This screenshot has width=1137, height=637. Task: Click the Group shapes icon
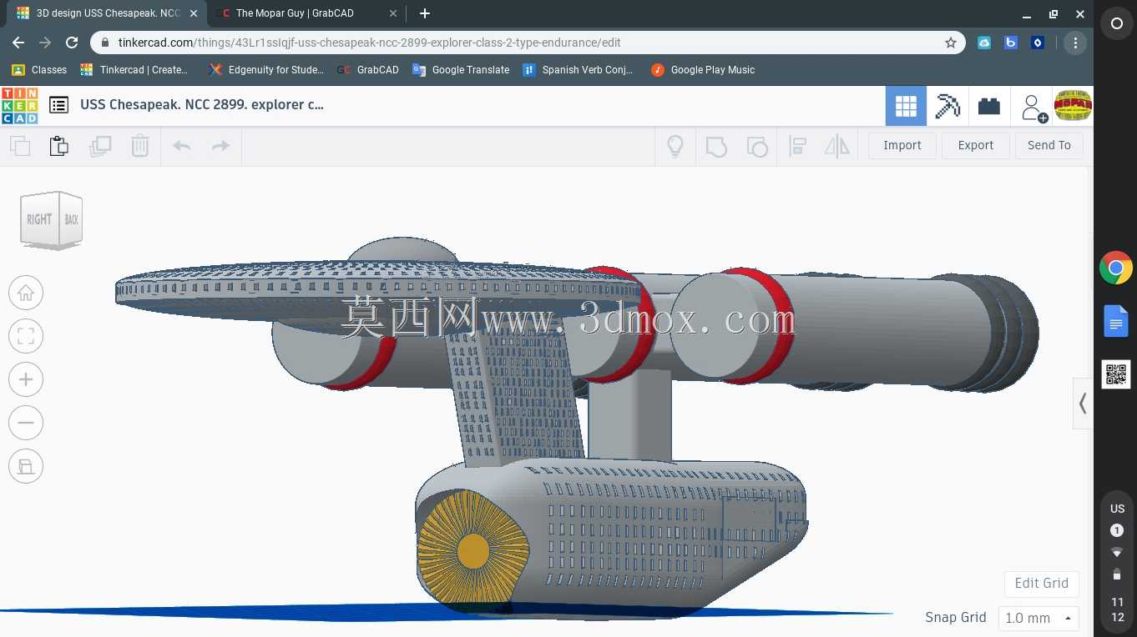pyautogui.click(x=716, y=147)
